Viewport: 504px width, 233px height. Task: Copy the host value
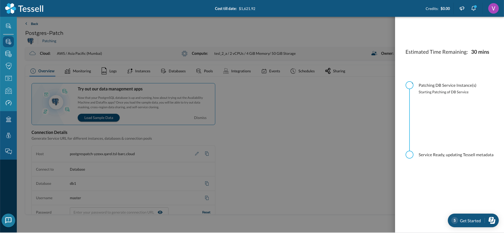207,154
